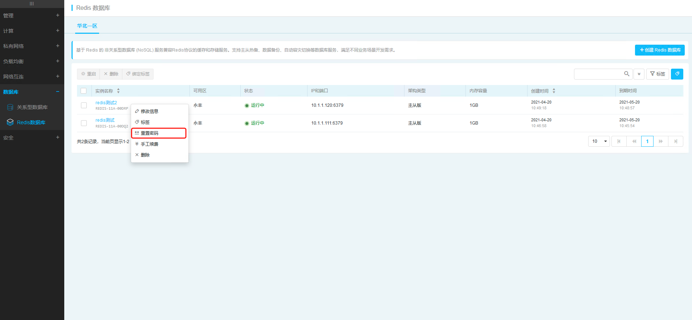Open the page size dropdown showing 10
The height and width of the screenshot is (320, 692).
[x=599, y=141]
